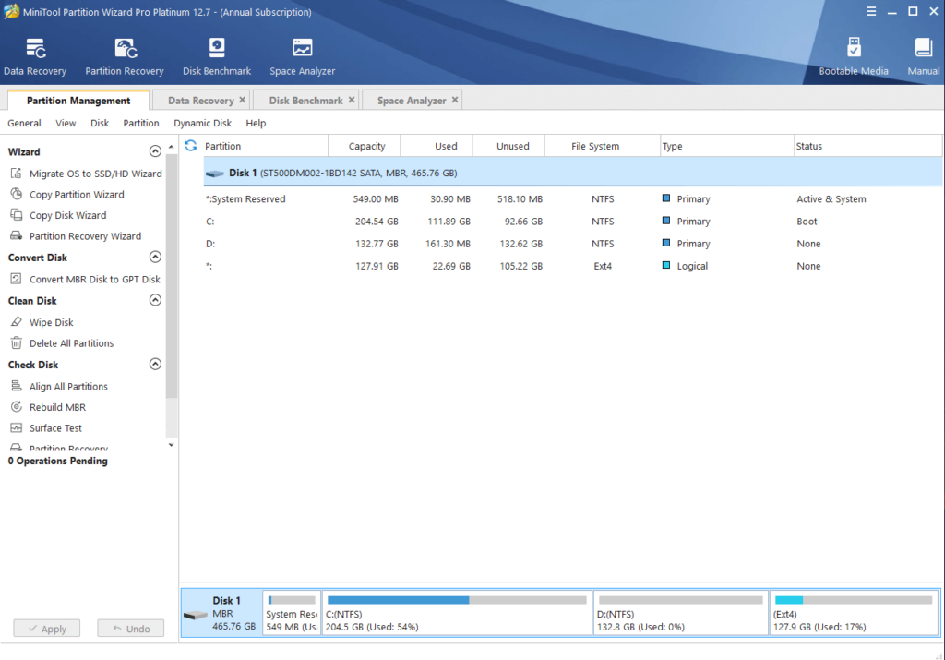Launch Space Analyzer from the toolbar

pos(302,48)
